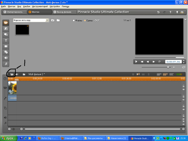The image size is (188, 141).
Task: Toggle video track visibility eye
Action: coord(184,90)
